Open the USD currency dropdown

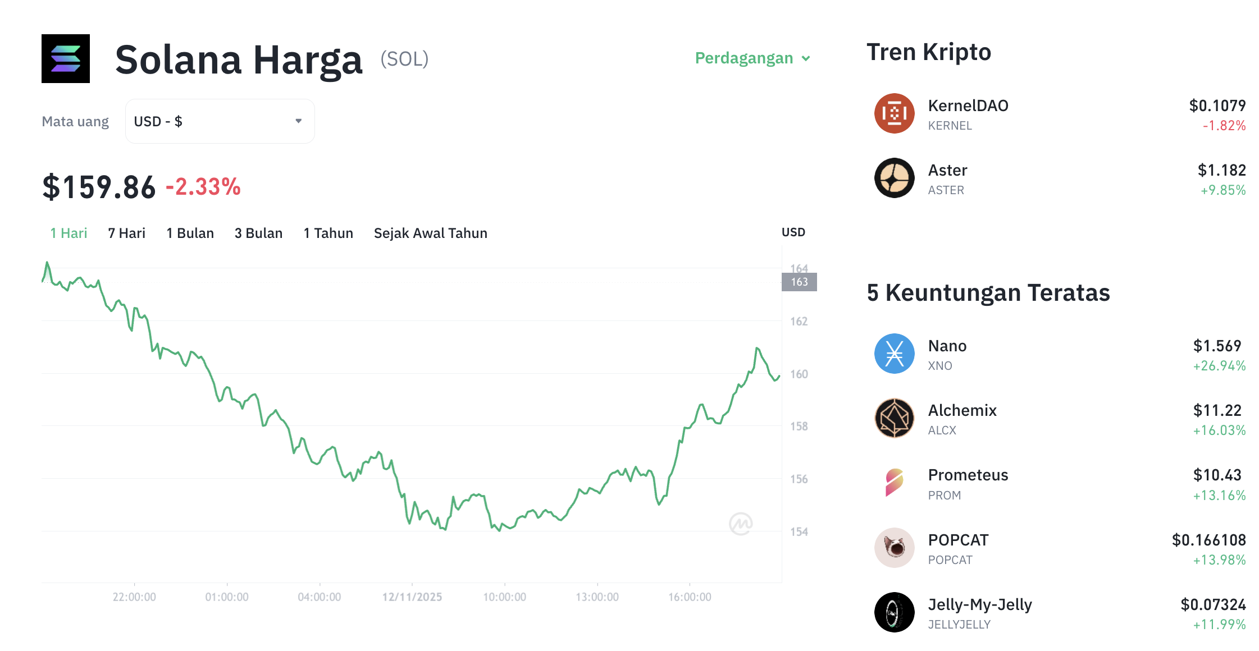pos(219,121)
